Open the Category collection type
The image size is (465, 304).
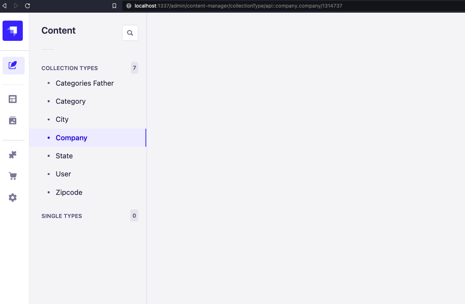click(88, 101)
